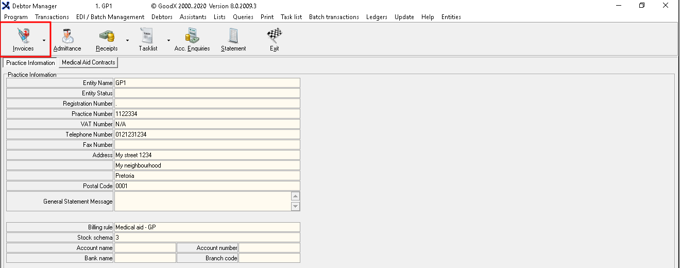Open Acc. Enquiries calculator icon

pos(192,35)
